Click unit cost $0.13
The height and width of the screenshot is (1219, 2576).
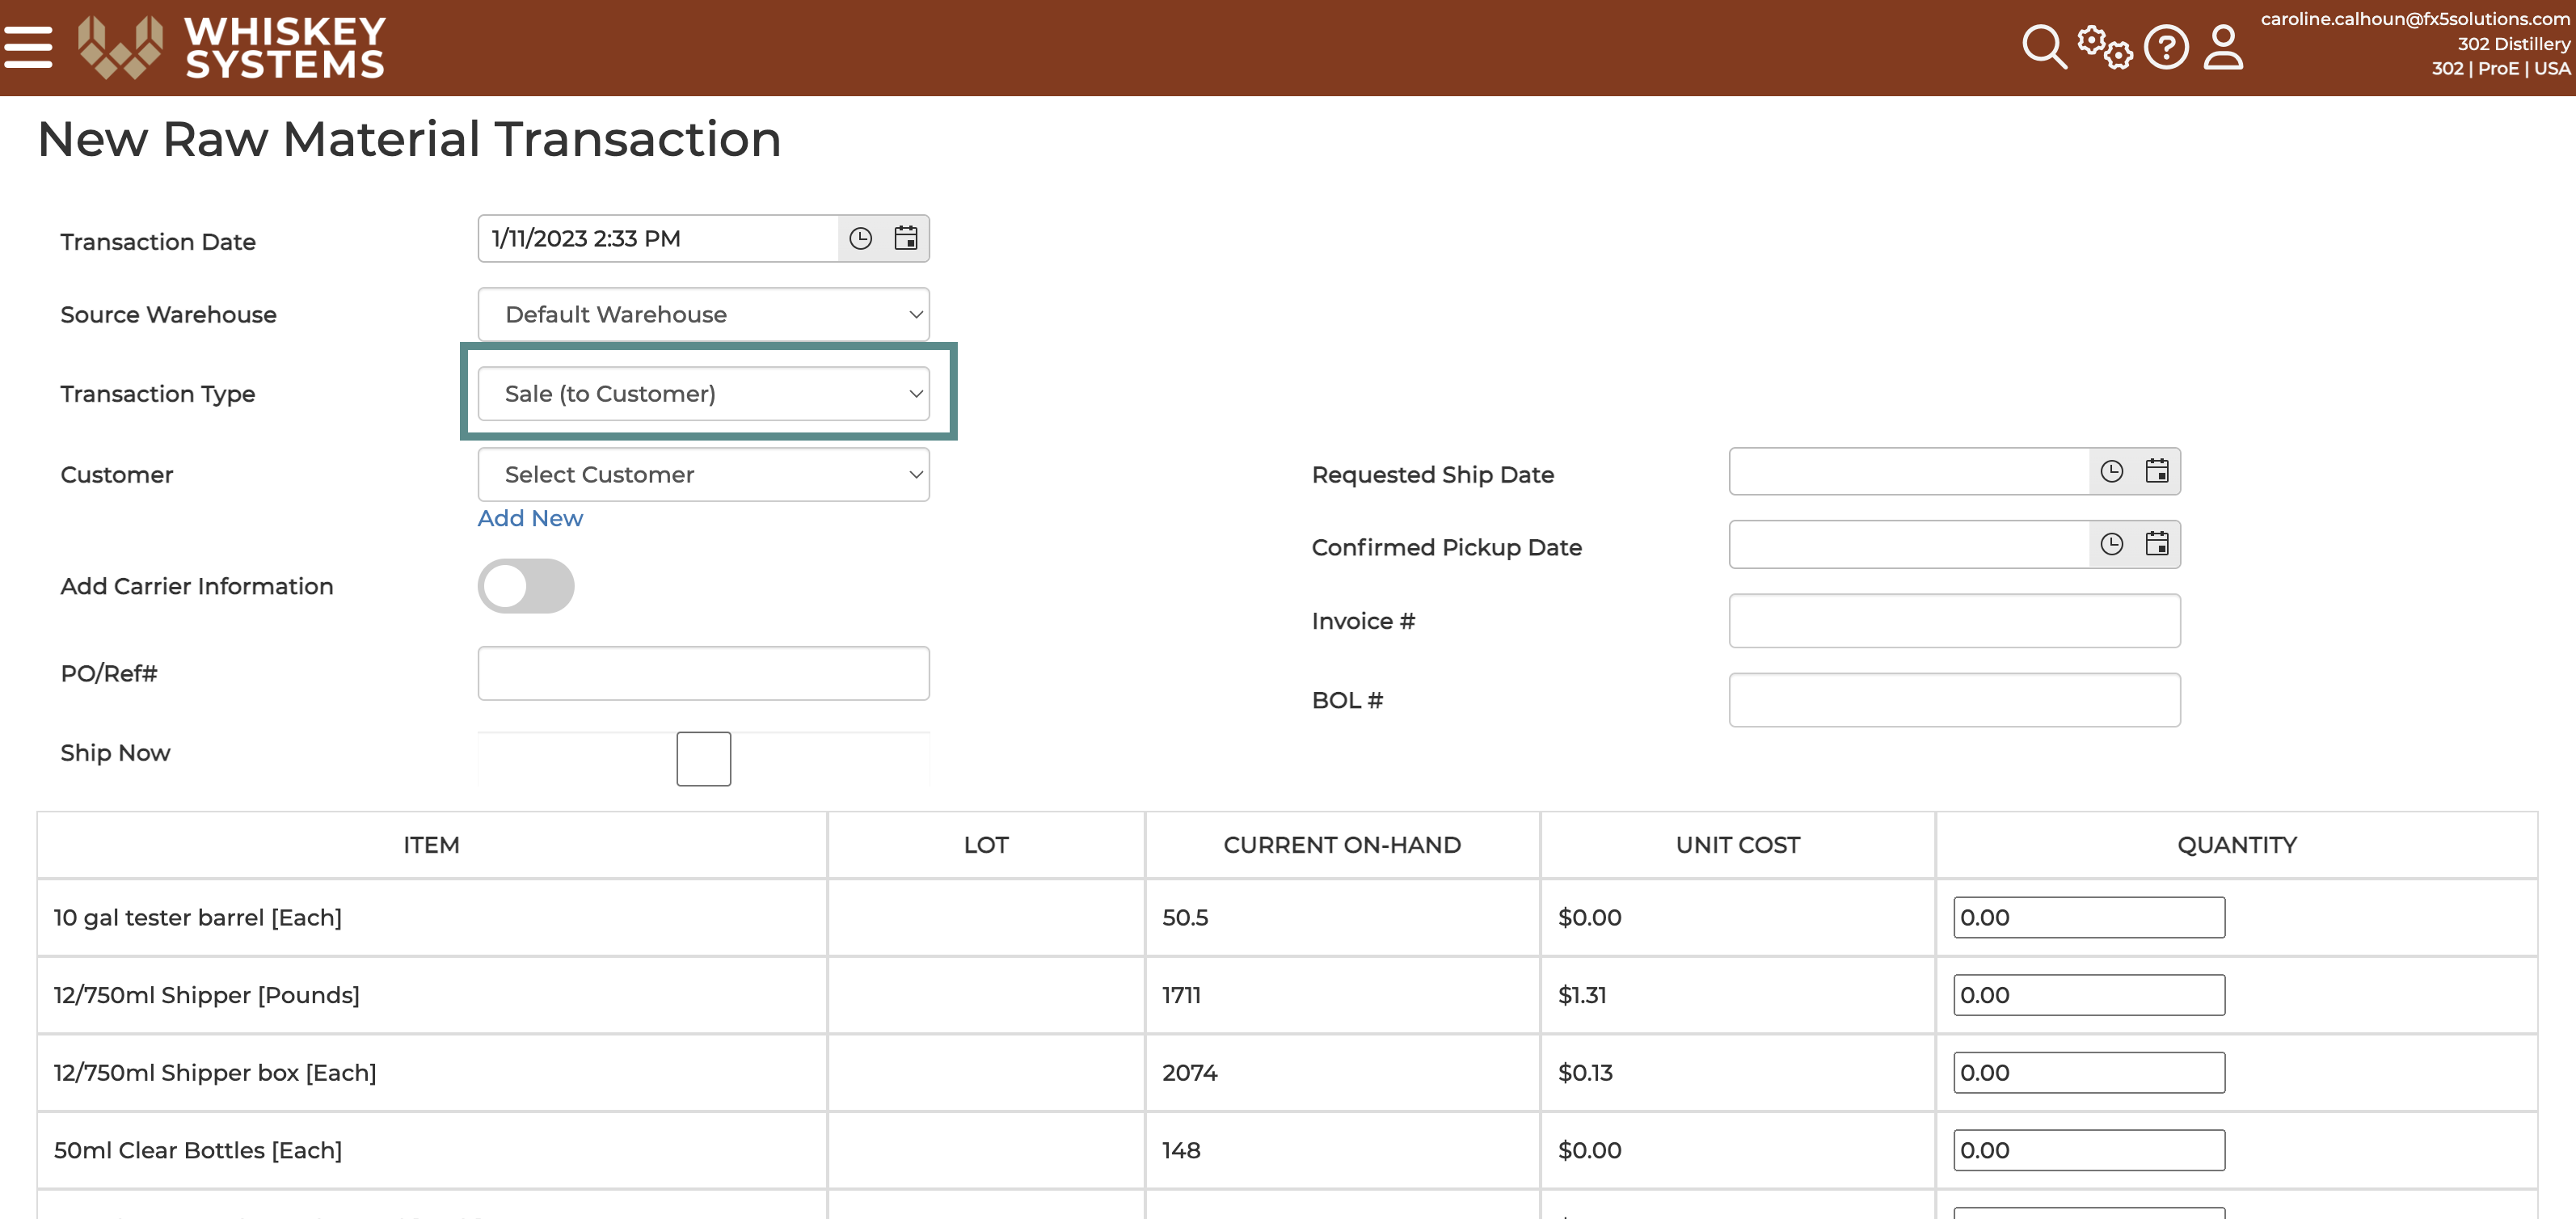(x=1585, y=1072)
